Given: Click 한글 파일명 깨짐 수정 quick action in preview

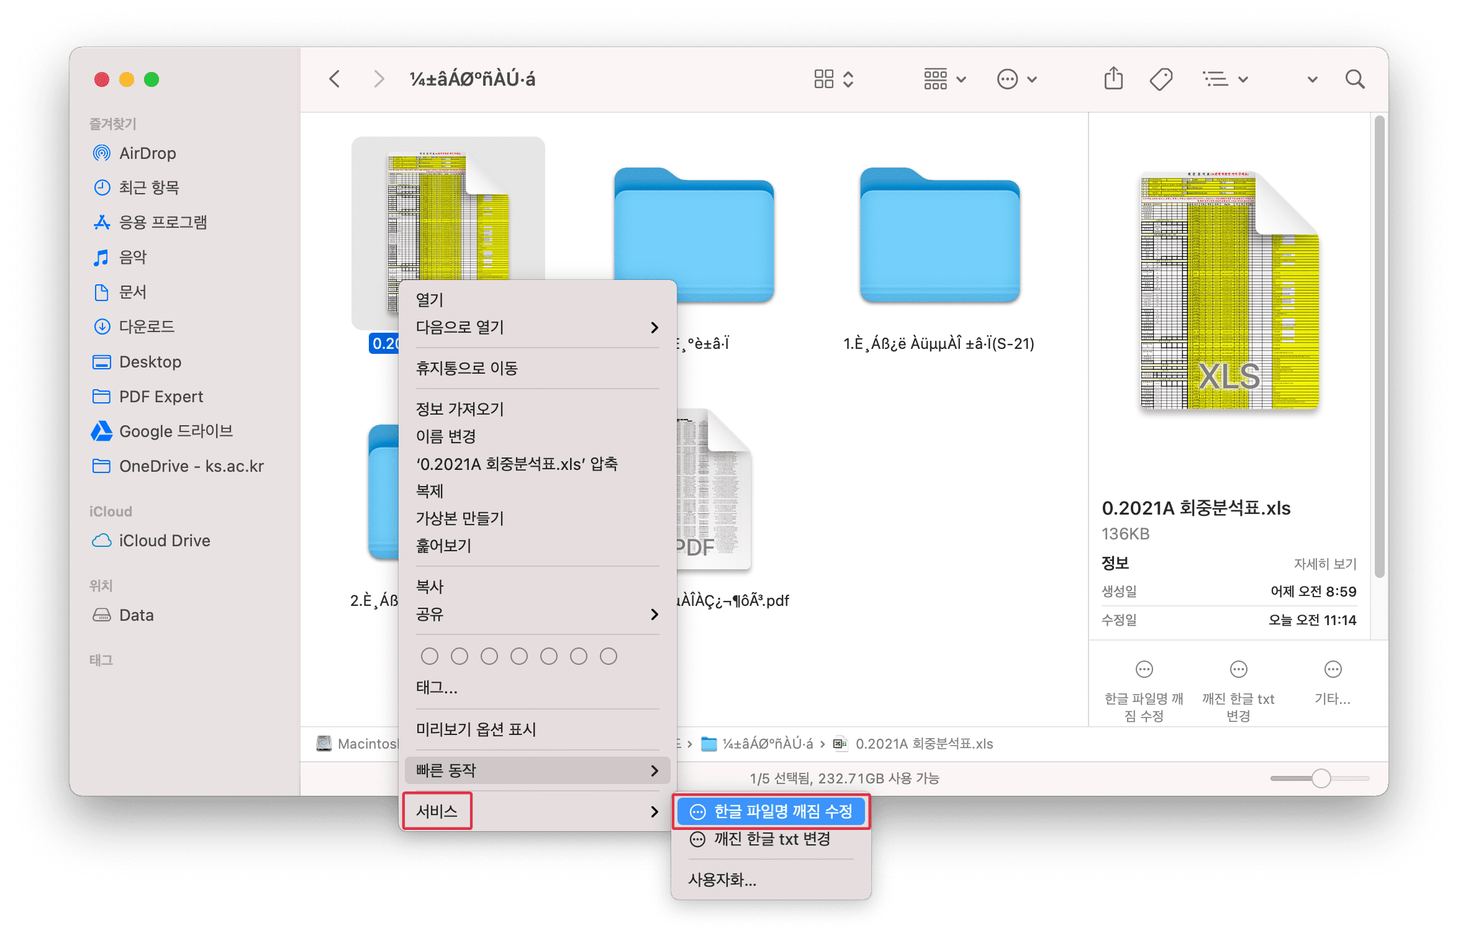Looking at the screenshot, I should point(1144,691).
